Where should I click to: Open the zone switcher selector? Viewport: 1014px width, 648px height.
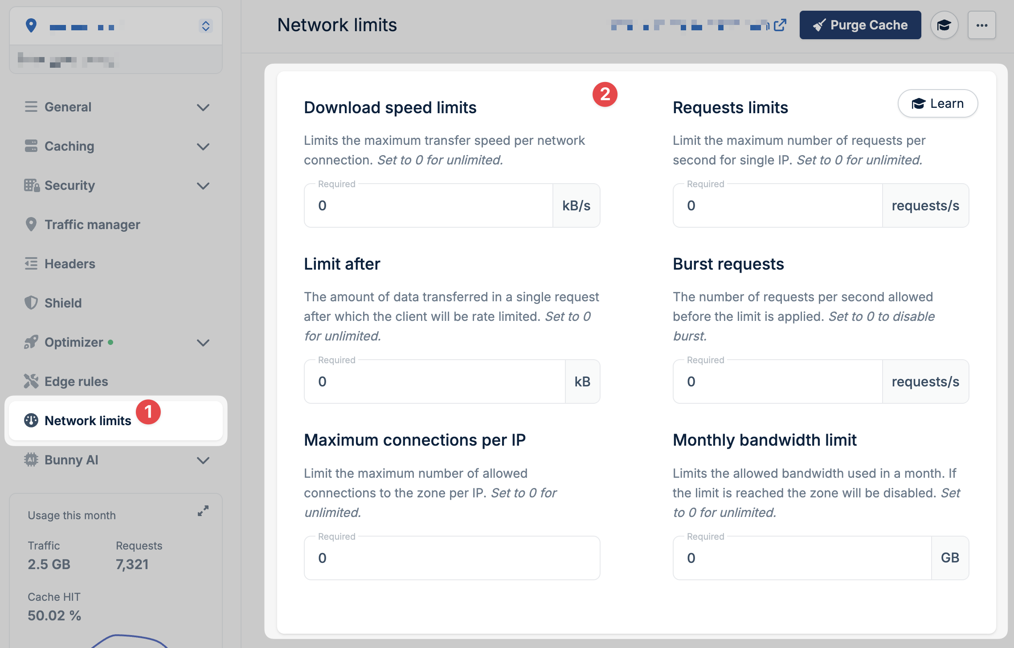(205, 26)
